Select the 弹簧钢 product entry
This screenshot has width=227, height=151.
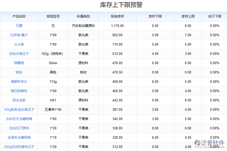tap(19, 63)
